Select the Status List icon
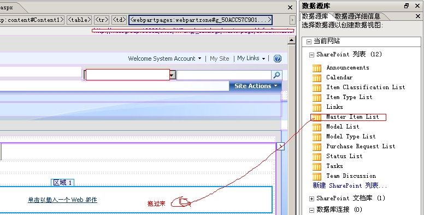Image resolution: width=424 pixels, height=215 pixels. pyautogui.click(x=317, y=156)
